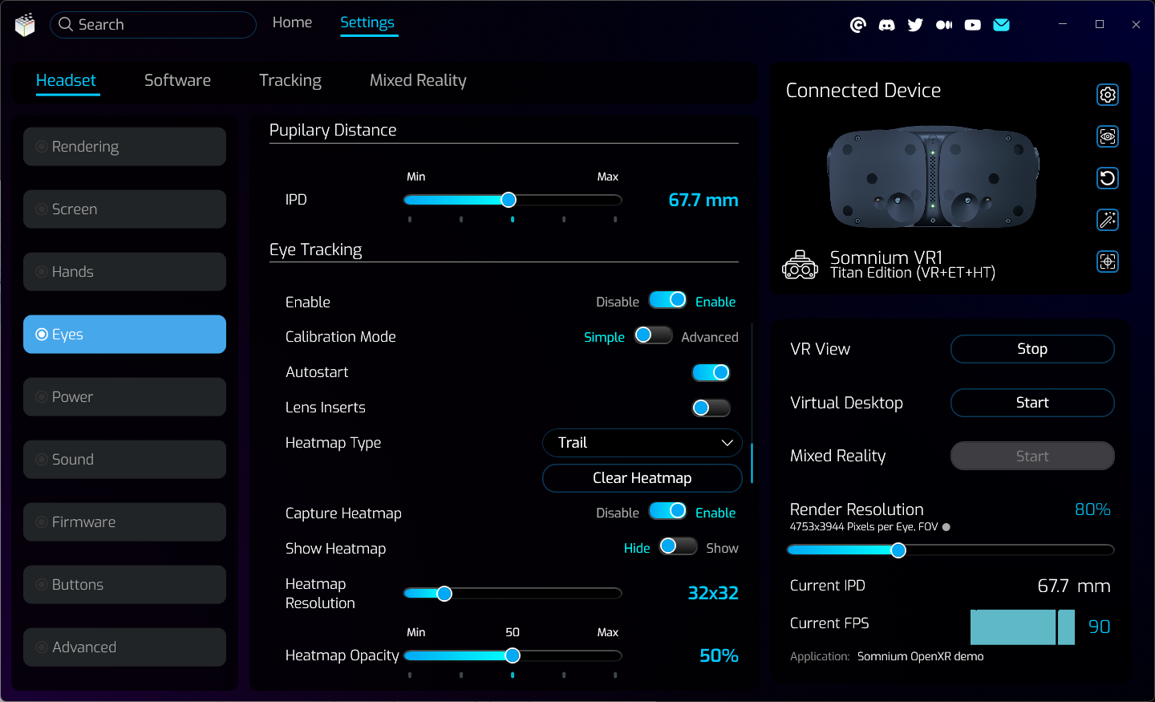Switch Show Heatmap toggle to Show
1155x702 pixels.
[678, 547]
